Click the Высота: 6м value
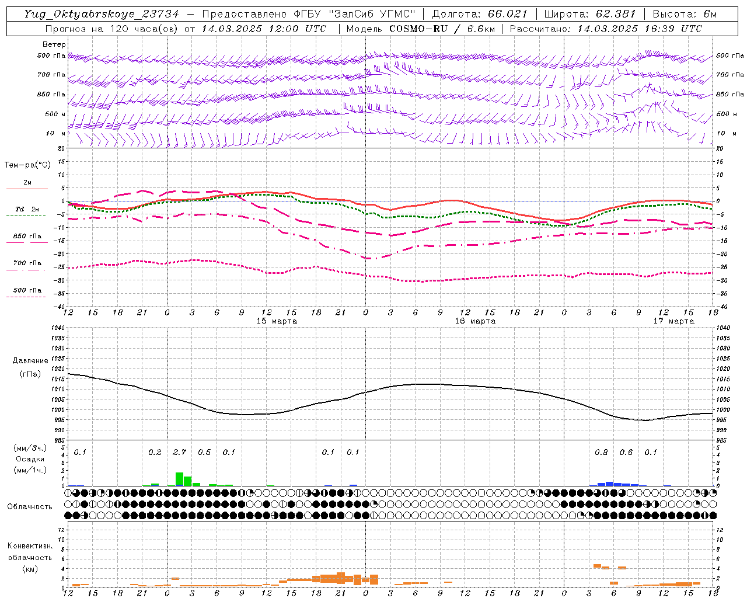Viewport: 747px width, 598px height. point(685,14)
